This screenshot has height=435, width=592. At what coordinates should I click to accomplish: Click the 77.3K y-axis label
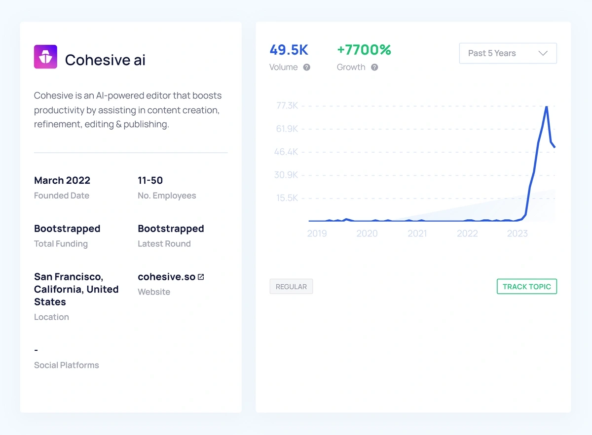pos(287,105)
